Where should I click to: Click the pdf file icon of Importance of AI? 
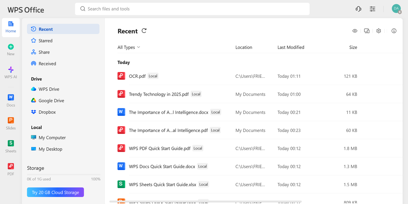pos(121,130)
